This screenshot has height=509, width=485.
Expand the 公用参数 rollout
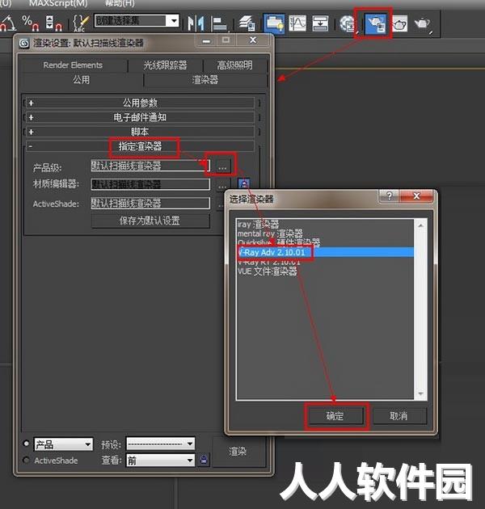pyautogui.click(x=140, y=103)
